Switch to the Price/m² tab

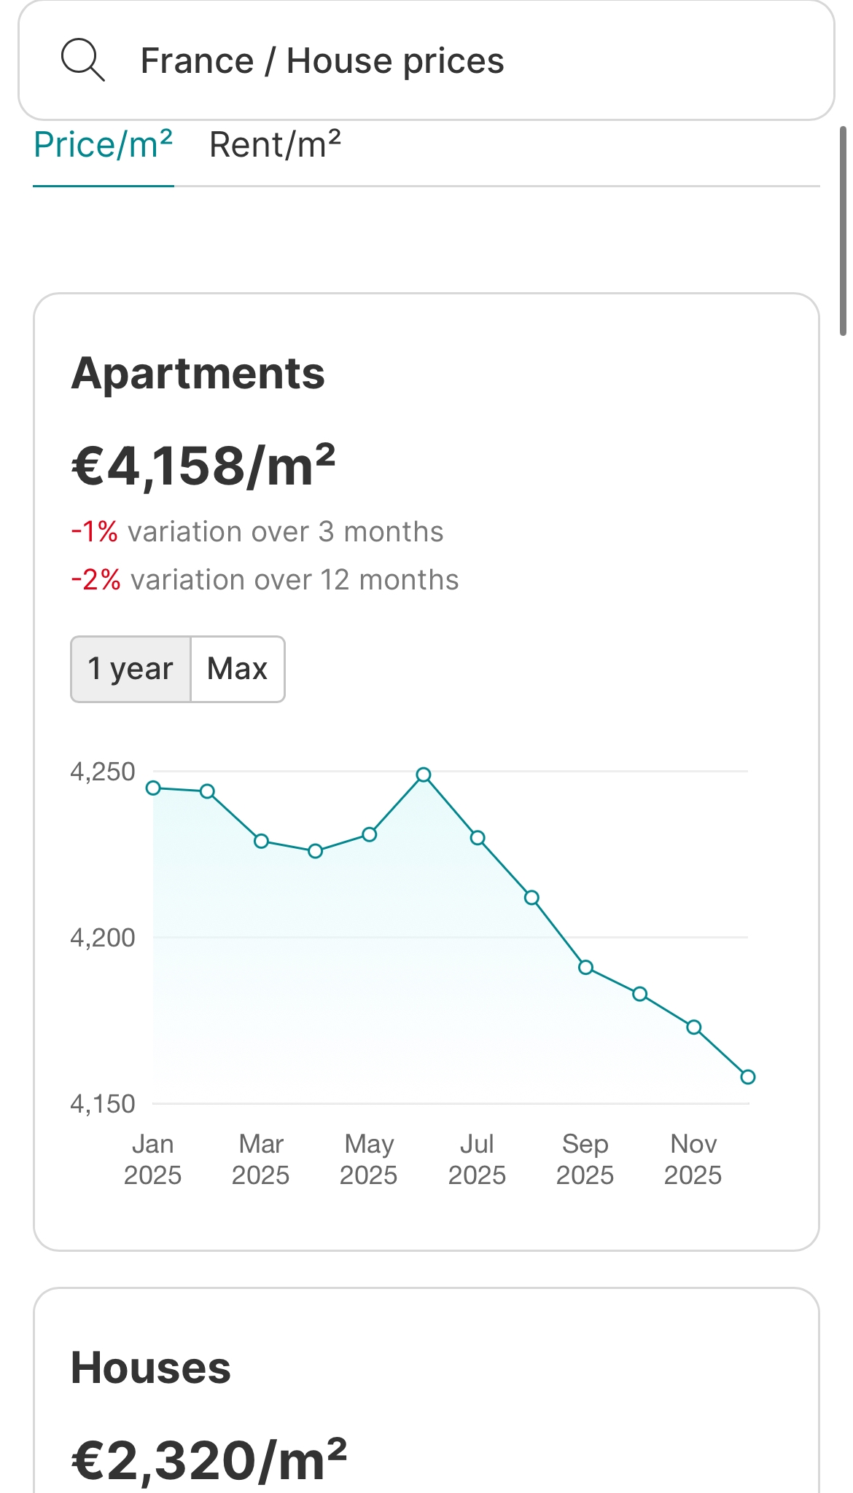pyautogui.click(x=103, y=145)
